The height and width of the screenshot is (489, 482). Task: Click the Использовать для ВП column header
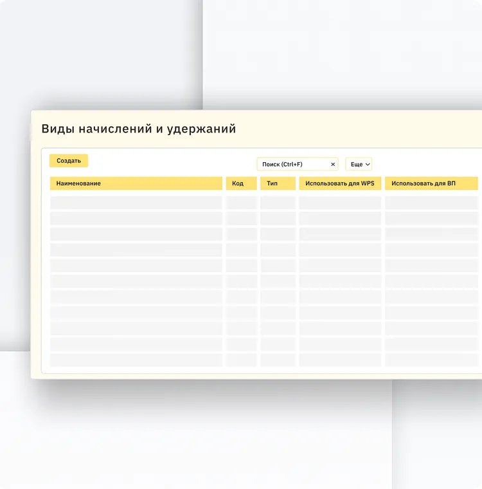coord(431,183)
